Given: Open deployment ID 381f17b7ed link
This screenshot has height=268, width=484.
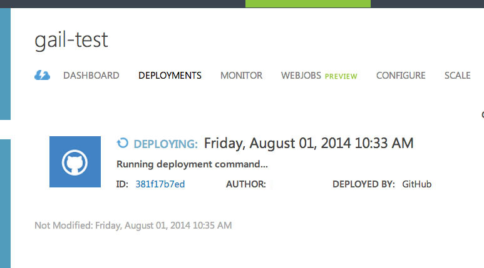Looking at the screenshot, I should [160, 184].
